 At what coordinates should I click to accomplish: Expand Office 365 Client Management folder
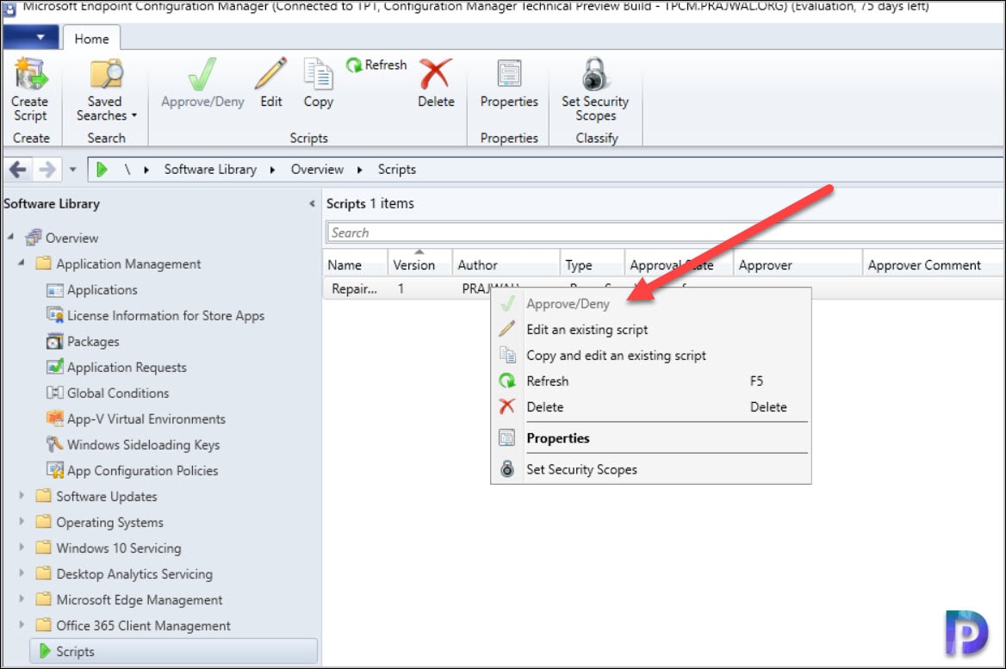coord(22,625)
